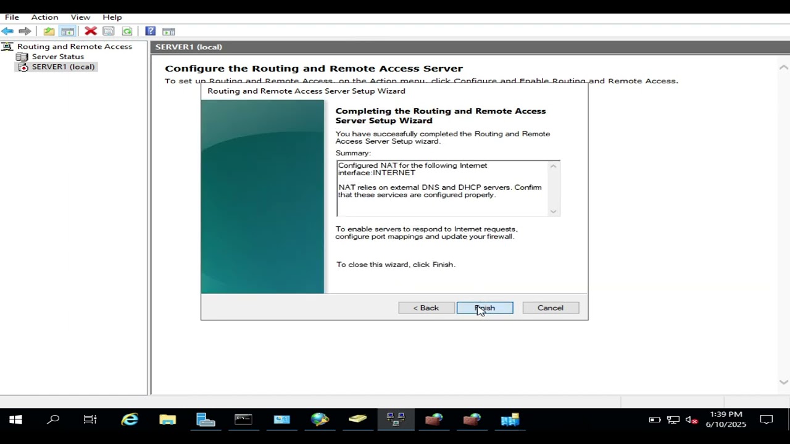Select Routing and Remote Access root node
The width and height of the screenshot is (790, 444).
75,46
